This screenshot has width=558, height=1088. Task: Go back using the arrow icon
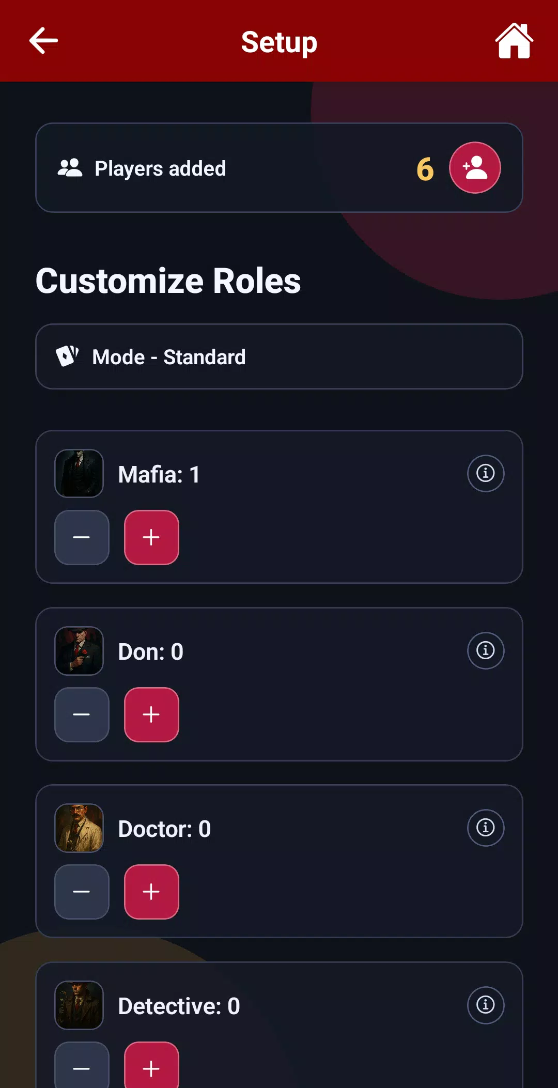point(43,41)
